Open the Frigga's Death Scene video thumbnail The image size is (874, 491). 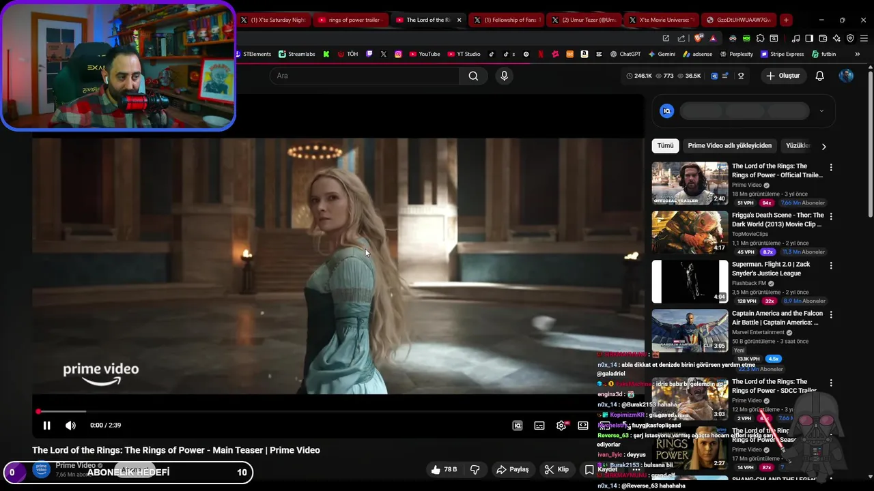(x=690, y=233)
